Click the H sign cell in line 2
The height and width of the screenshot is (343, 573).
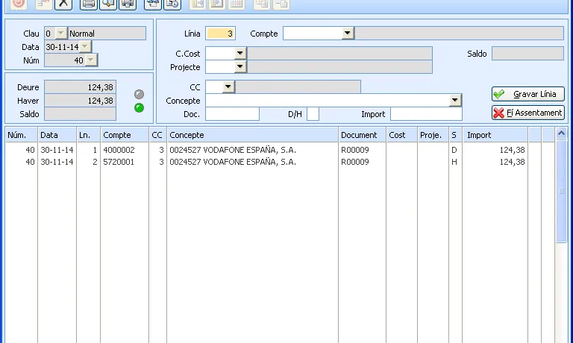[x=454, y=162]
